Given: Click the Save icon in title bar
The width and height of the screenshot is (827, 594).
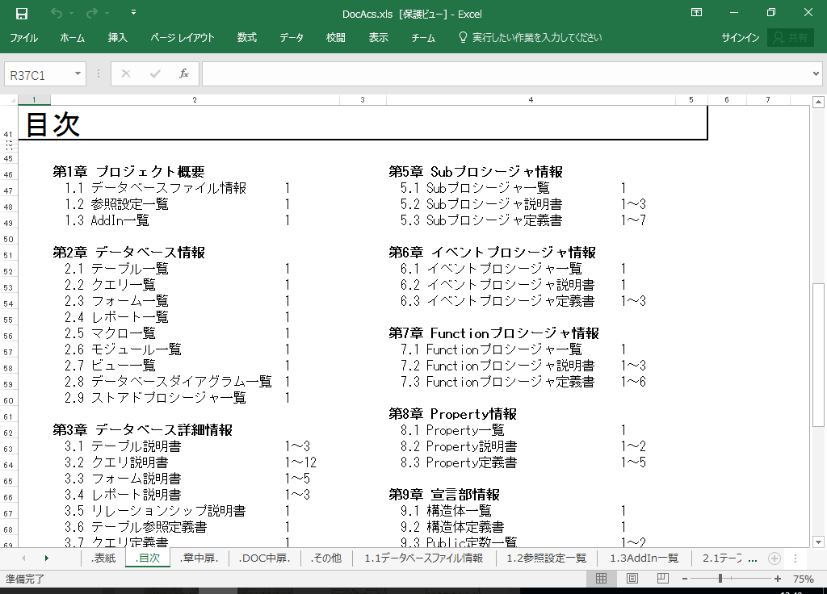Looking at the screenshot, I should [x=22, y=13].
